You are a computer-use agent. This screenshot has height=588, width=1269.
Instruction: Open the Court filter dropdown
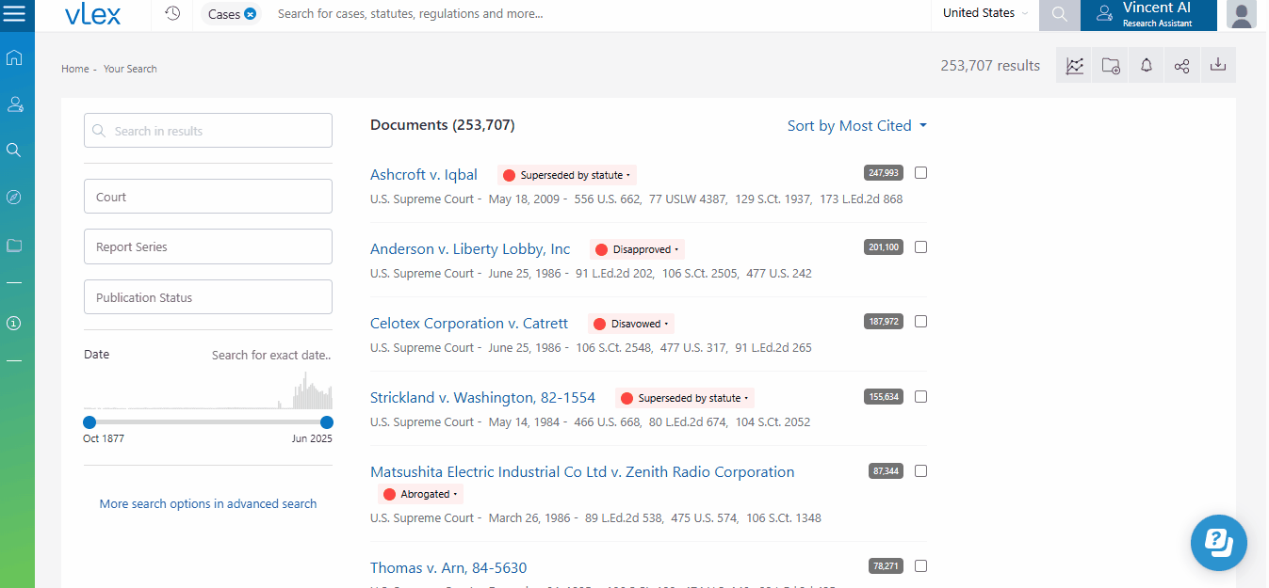click(x=207, y=197)
